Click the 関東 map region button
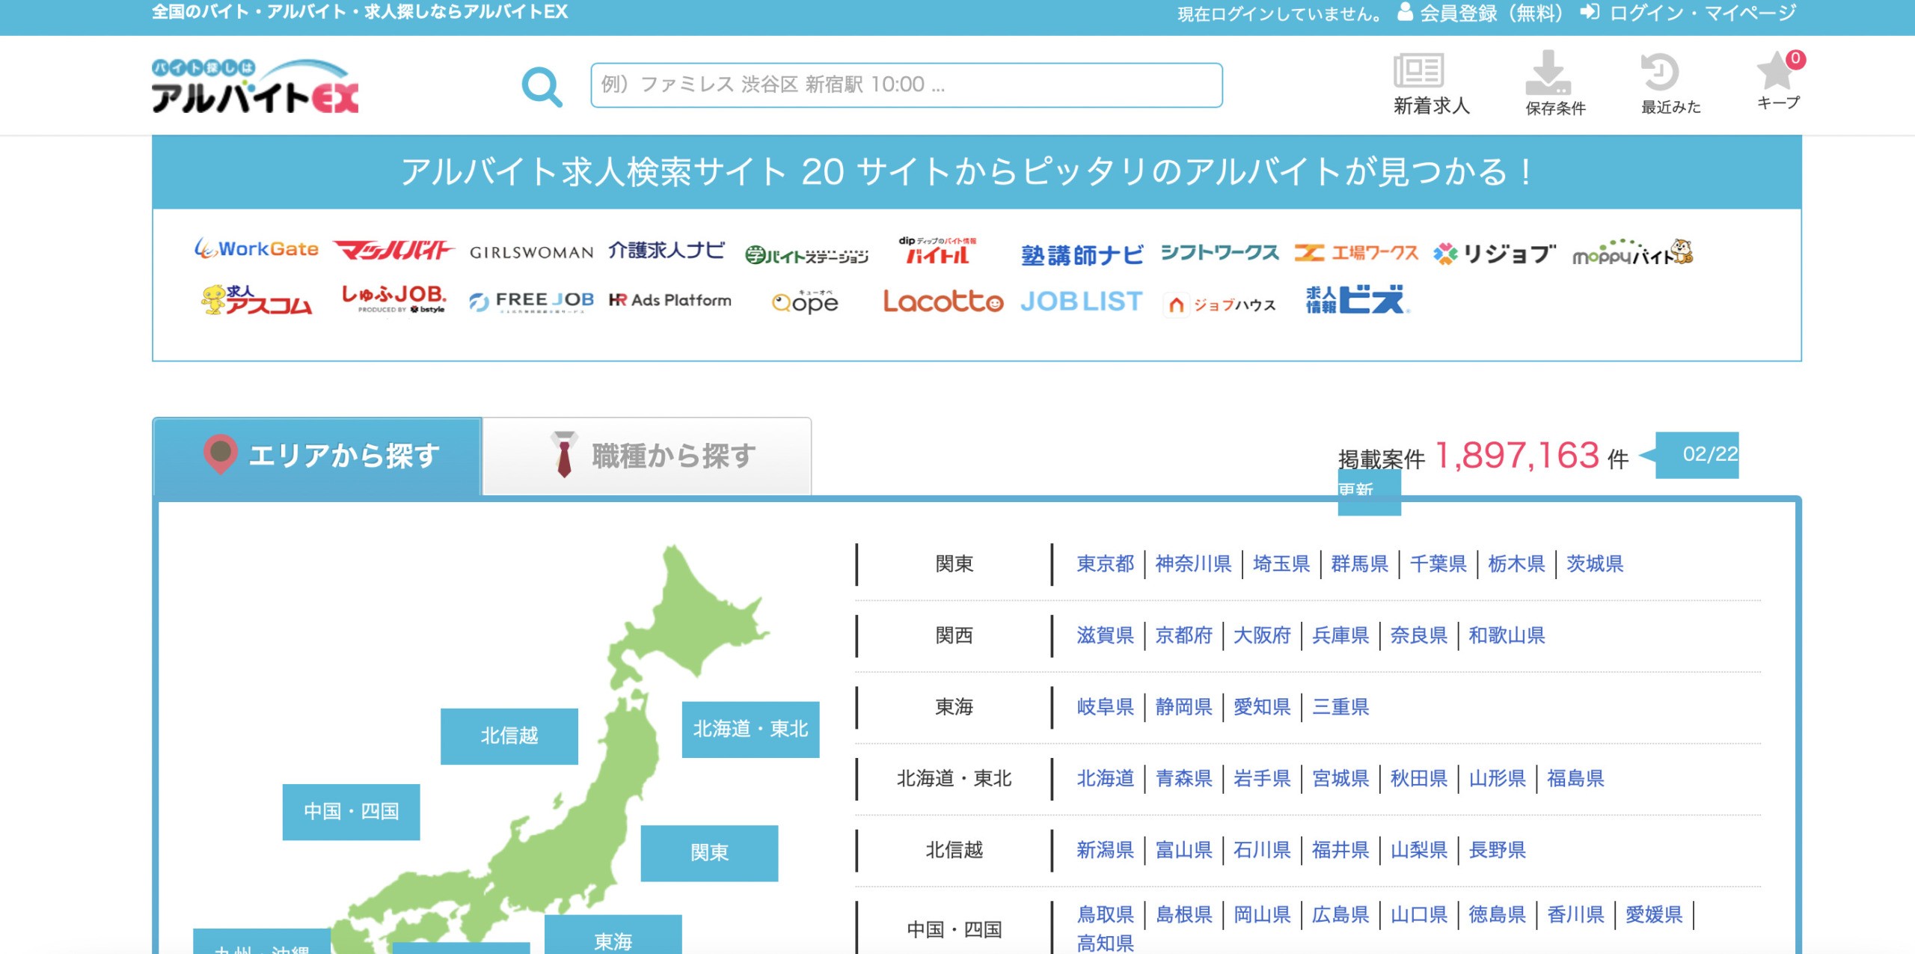1915x954 pixels. [x=708, y=853]
